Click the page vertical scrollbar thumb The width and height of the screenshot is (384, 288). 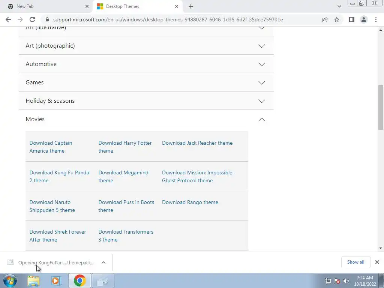(x=381, y=107)
